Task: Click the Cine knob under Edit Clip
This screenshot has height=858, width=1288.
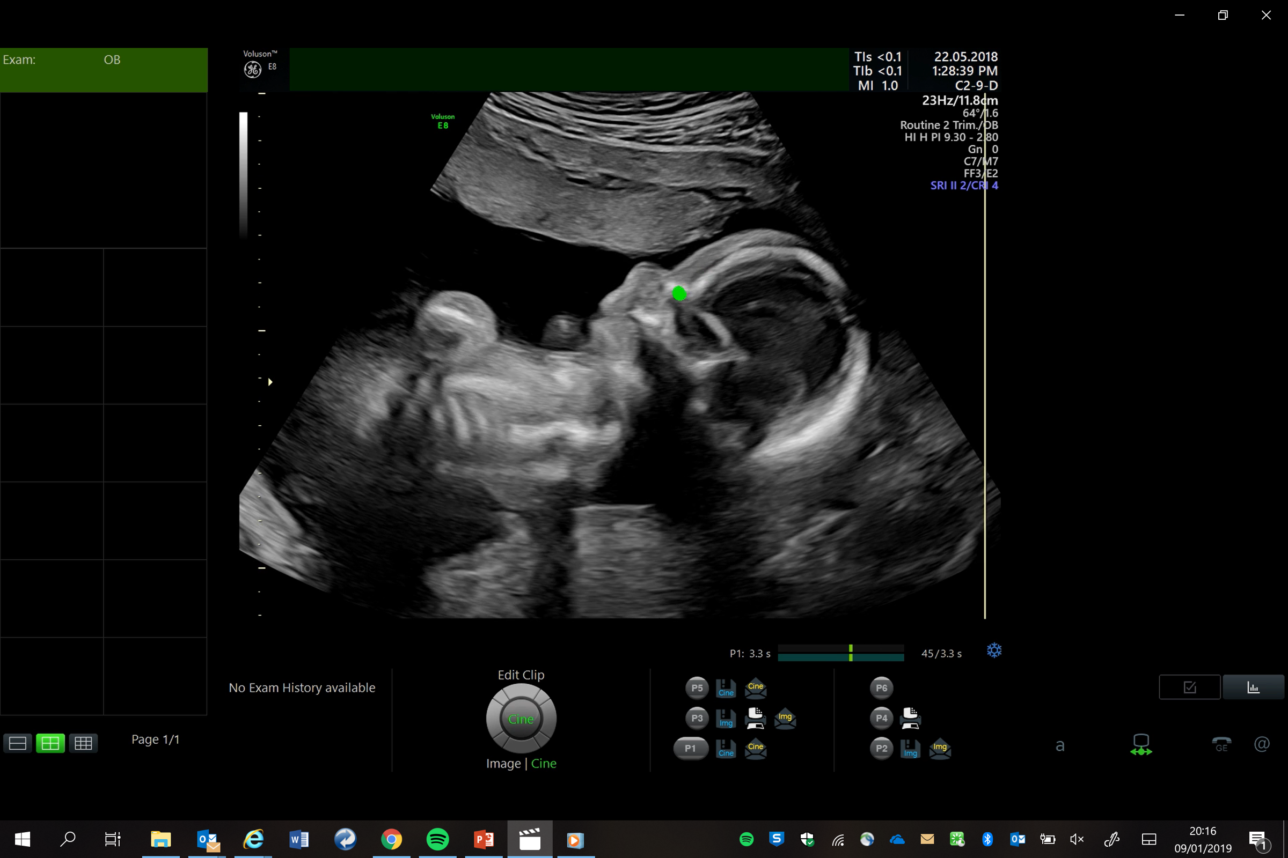Action: point(521,719)
